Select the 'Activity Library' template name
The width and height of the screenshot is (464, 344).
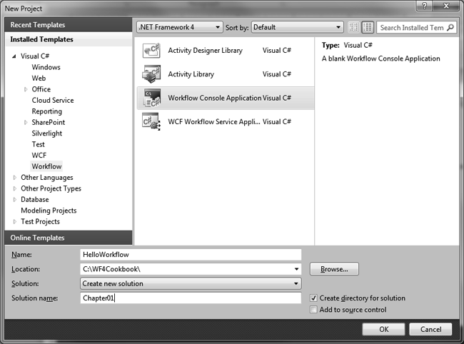(191, 74)
